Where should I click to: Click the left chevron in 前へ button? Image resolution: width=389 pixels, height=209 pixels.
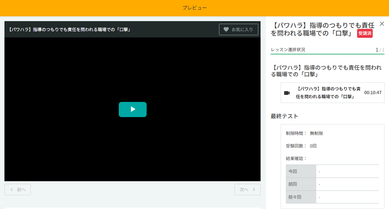[12, 189]
